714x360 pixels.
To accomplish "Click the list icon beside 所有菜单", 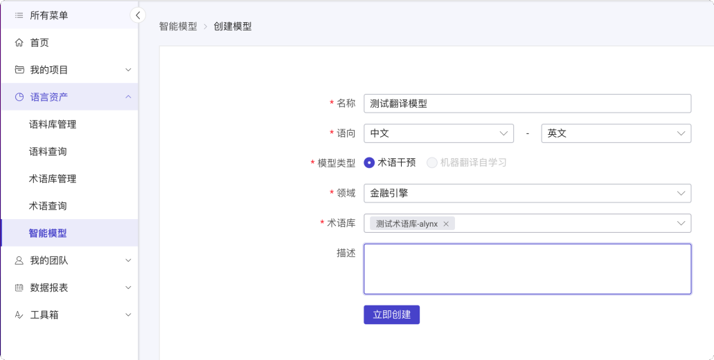I will 19,15.
